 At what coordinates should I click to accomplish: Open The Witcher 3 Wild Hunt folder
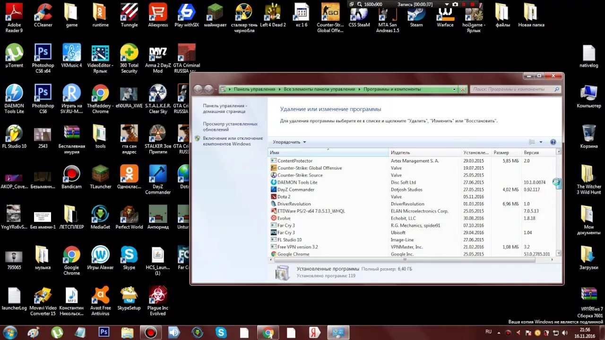[x=589, y=180]
